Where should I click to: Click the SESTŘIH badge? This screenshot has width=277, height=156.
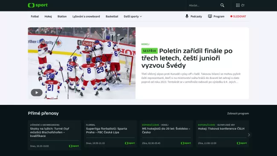pos(150,51)
